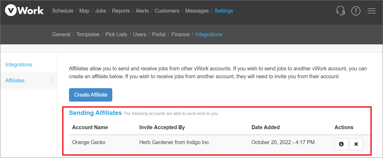Click the Invite Accepted By column header
This screenshot has width=383, height=158.
[x=162, y=127]
